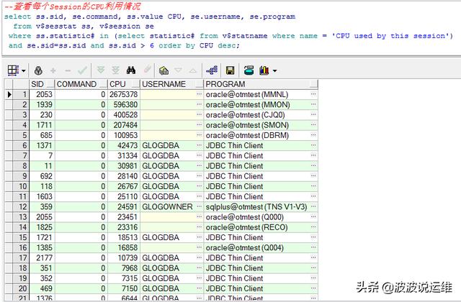The width and height of the screenshot is (461, 302).
Task: Click the Next record down-triangle icon
Action: click(178, 70)
